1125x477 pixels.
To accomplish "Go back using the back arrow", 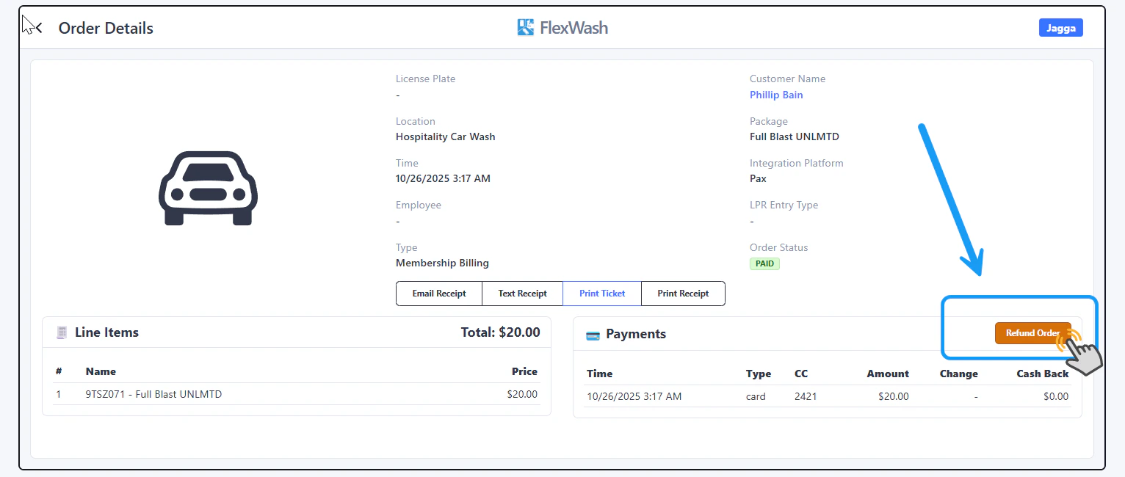I will pos(38,28).
